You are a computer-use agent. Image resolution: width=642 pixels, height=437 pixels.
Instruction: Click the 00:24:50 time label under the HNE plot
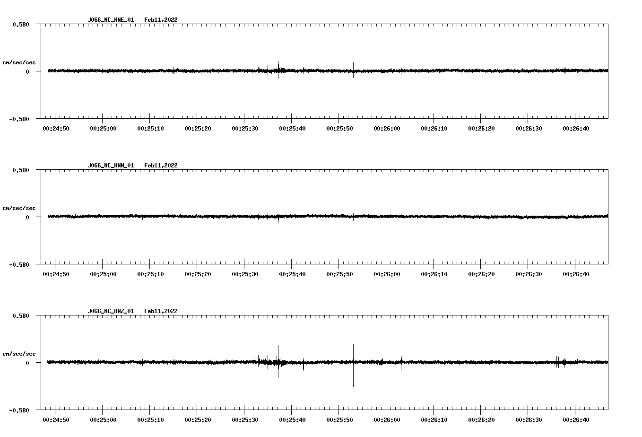56,129
